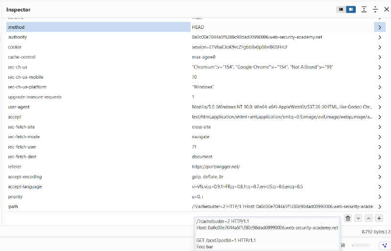
Task: Select the sec-ch-ua-mobile header name
Action: (25, 77)
